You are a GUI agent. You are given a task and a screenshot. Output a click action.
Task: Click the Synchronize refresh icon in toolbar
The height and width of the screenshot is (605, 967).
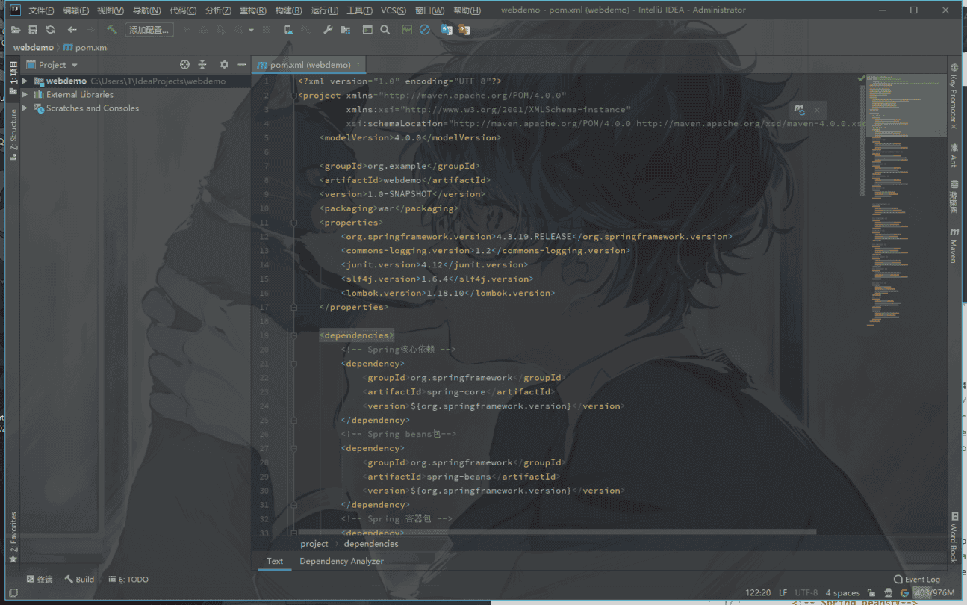(50, 30)
